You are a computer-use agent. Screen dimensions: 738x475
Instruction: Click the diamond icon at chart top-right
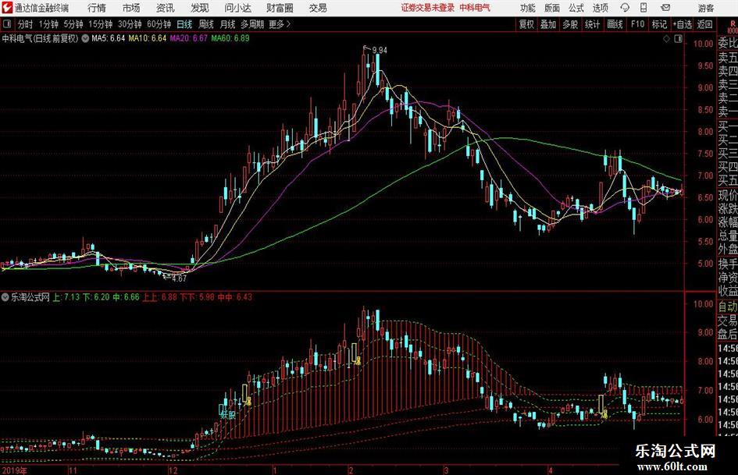pos(666,39)
